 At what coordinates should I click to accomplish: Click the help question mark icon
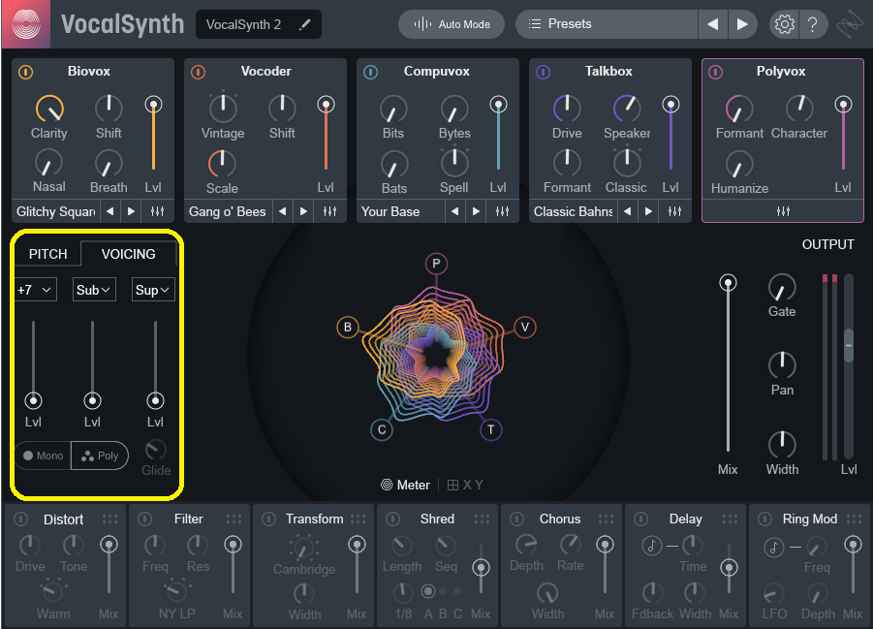[812, 24]
